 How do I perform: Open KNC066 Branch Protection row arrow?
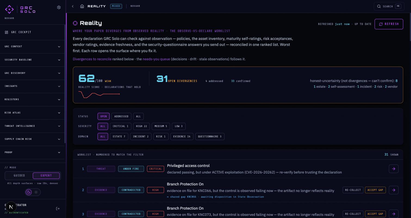tap(394, 190)
